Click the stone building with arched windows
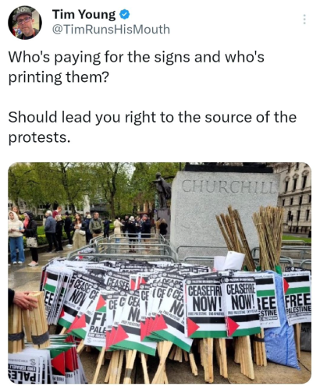The image size is (320, 390). click(296, 197)
